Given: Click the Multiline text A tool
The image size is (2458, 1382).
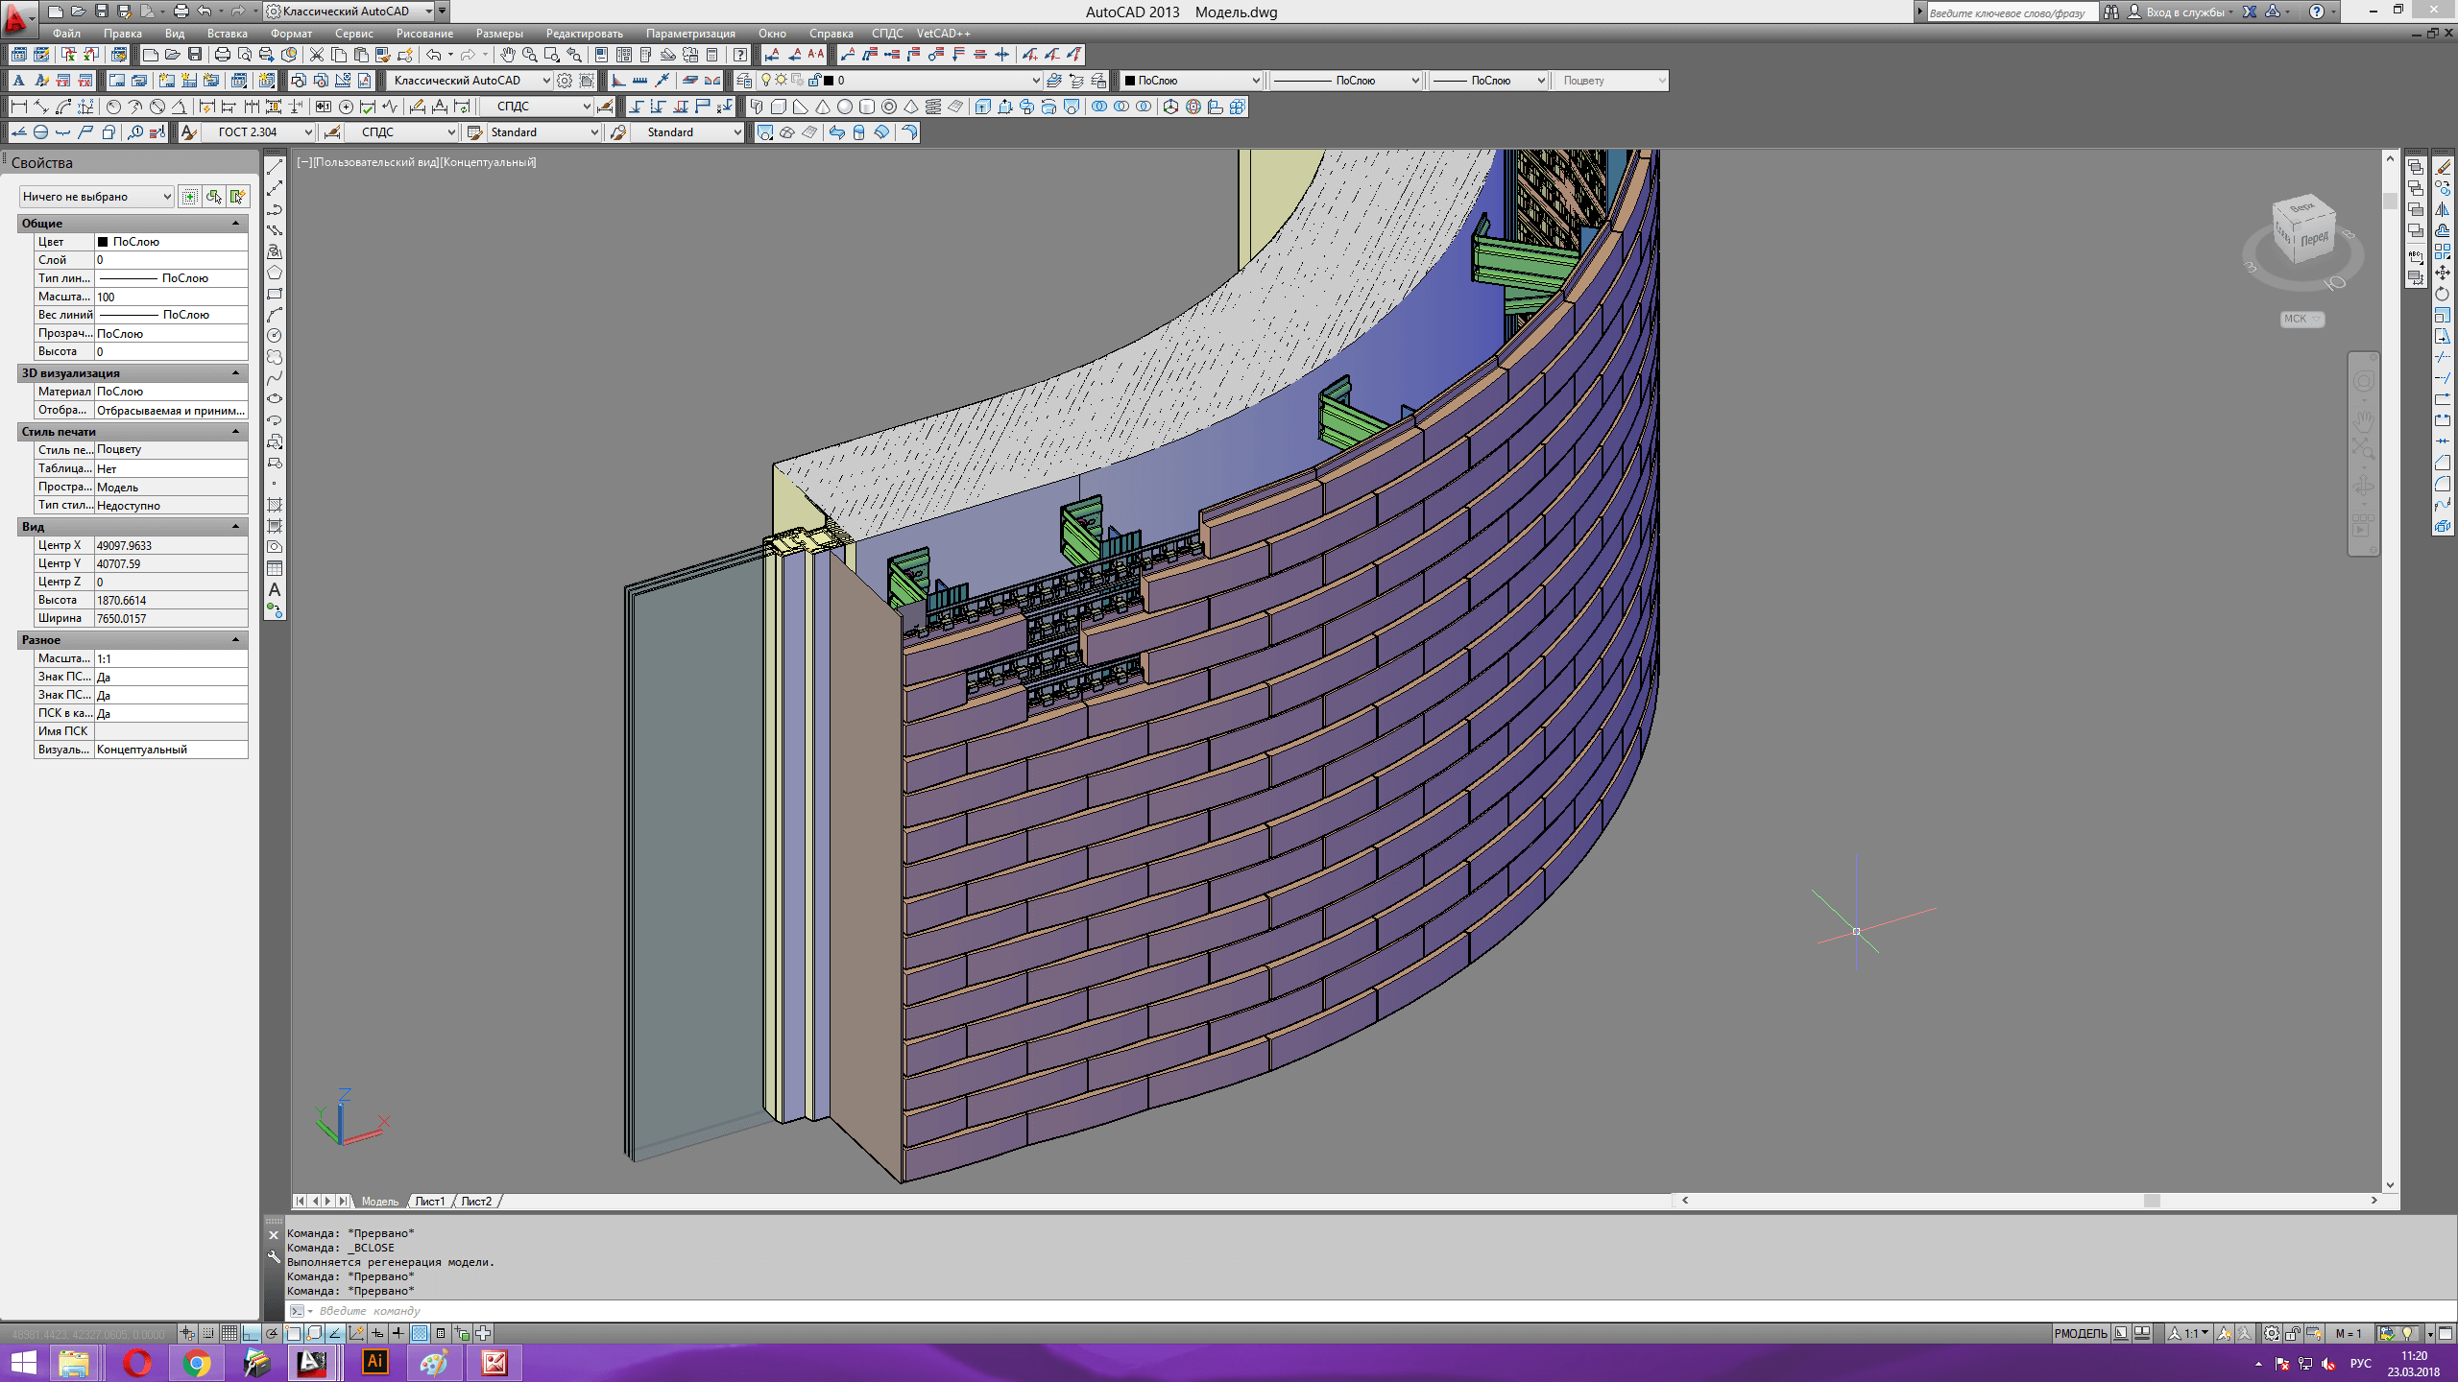Looking at the screenshot, I should [275, 589].
